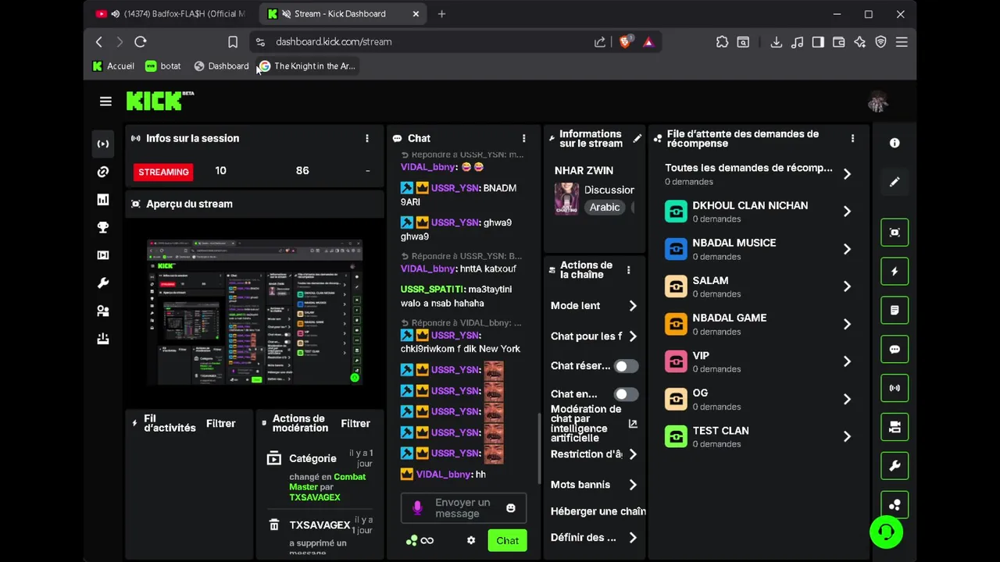Click the purple microphone icon in chat input
Image resolution: width=1000 pixels, height=562 pixels.
coord(417,508)
